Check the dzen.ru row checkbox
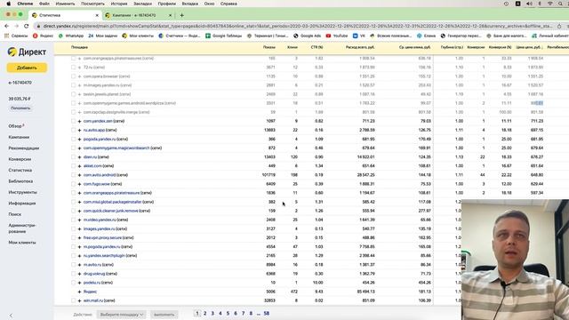Screen dimensions: 569x320 pyautogui.click(x=73, y=157)
